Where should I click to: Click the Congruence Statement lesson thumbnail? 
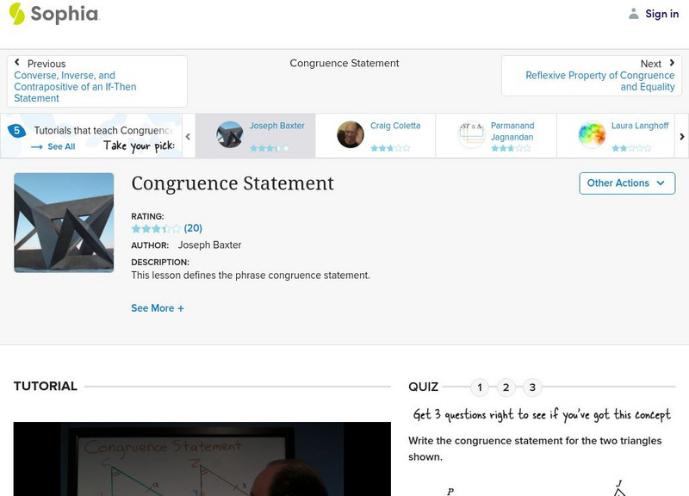click(64, 222)
